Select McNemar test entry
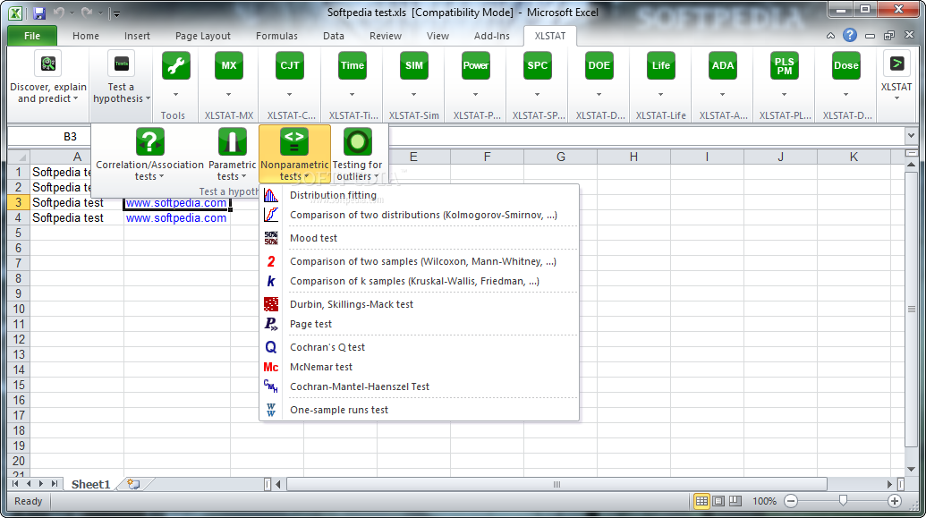 click(420, 367)
